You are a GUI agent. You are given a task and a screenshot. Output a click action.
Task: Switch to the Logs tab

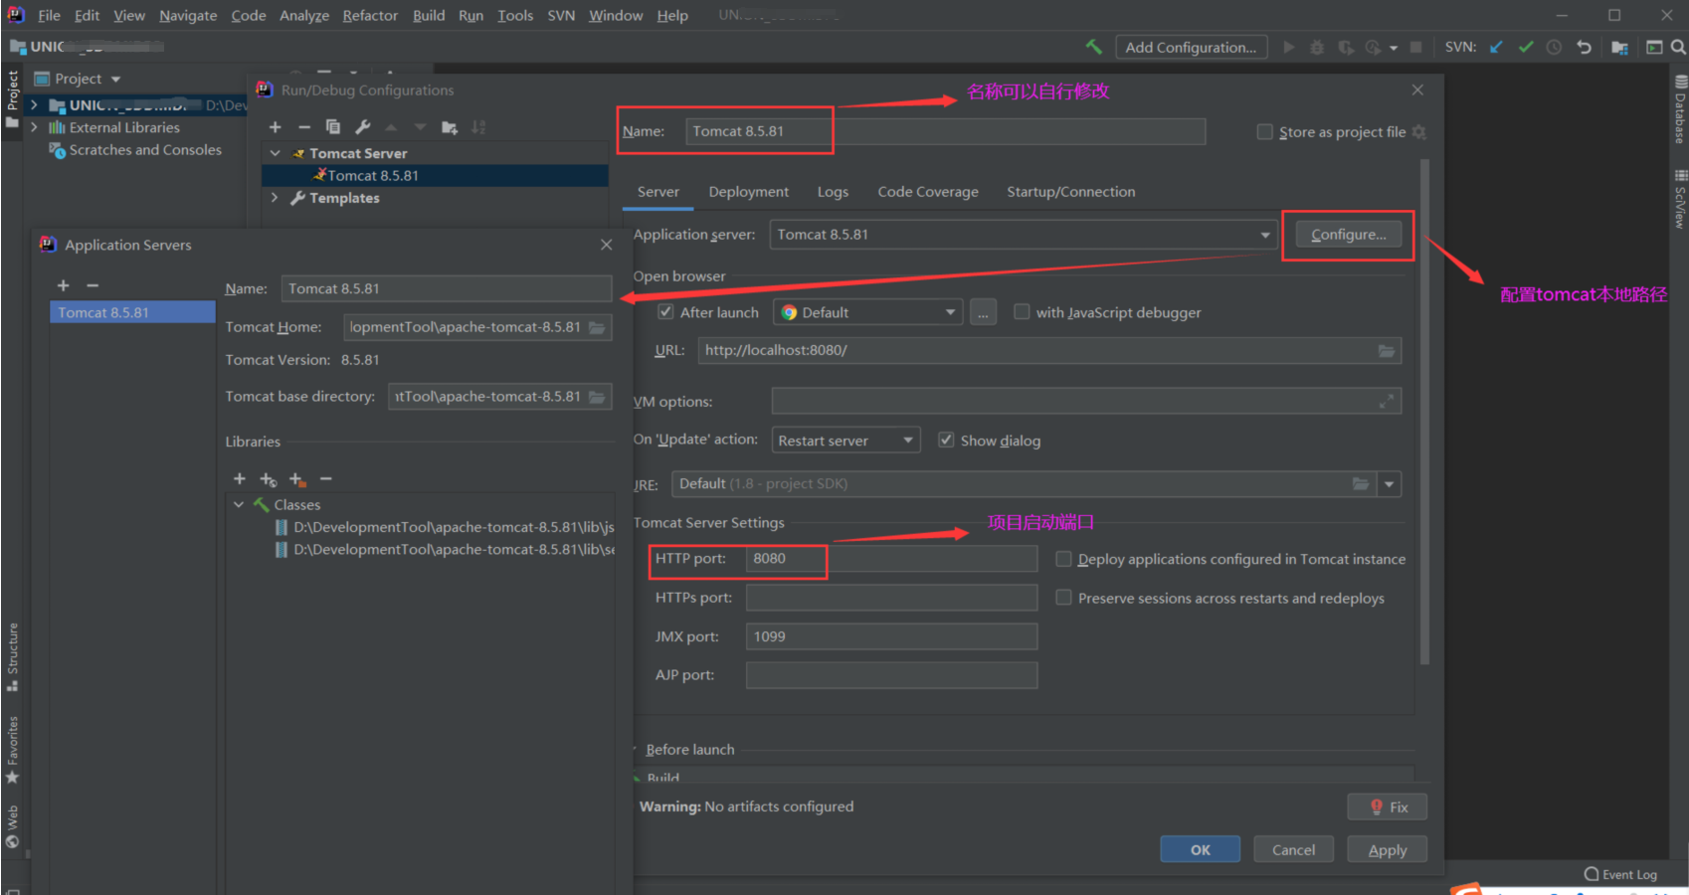click(833, 192)
